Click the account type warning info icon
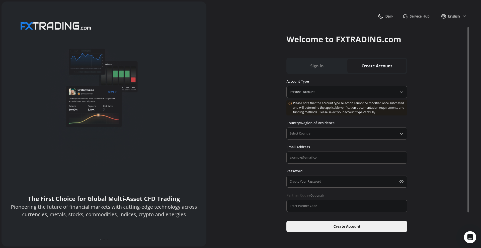This screenshot has width=481, height=248. pyautogui.click(x=290, y=103)
